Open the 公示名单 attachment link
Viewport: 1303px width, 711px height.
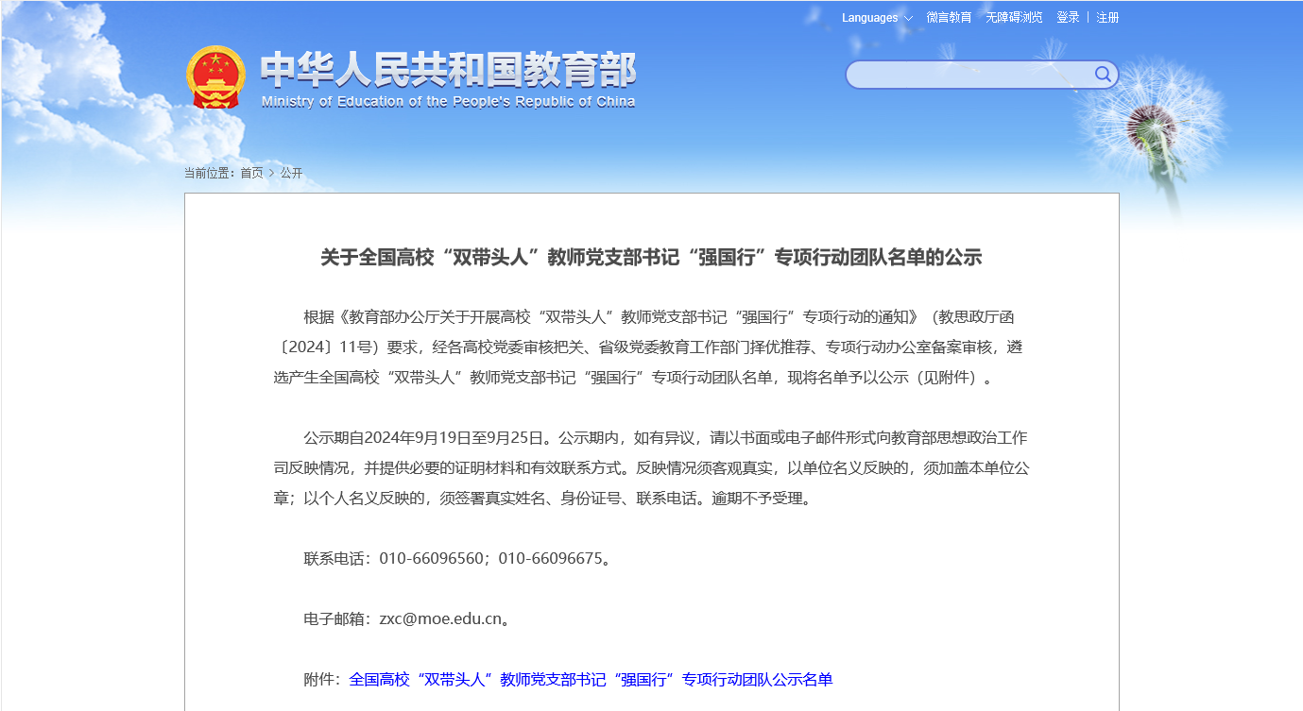591,680
